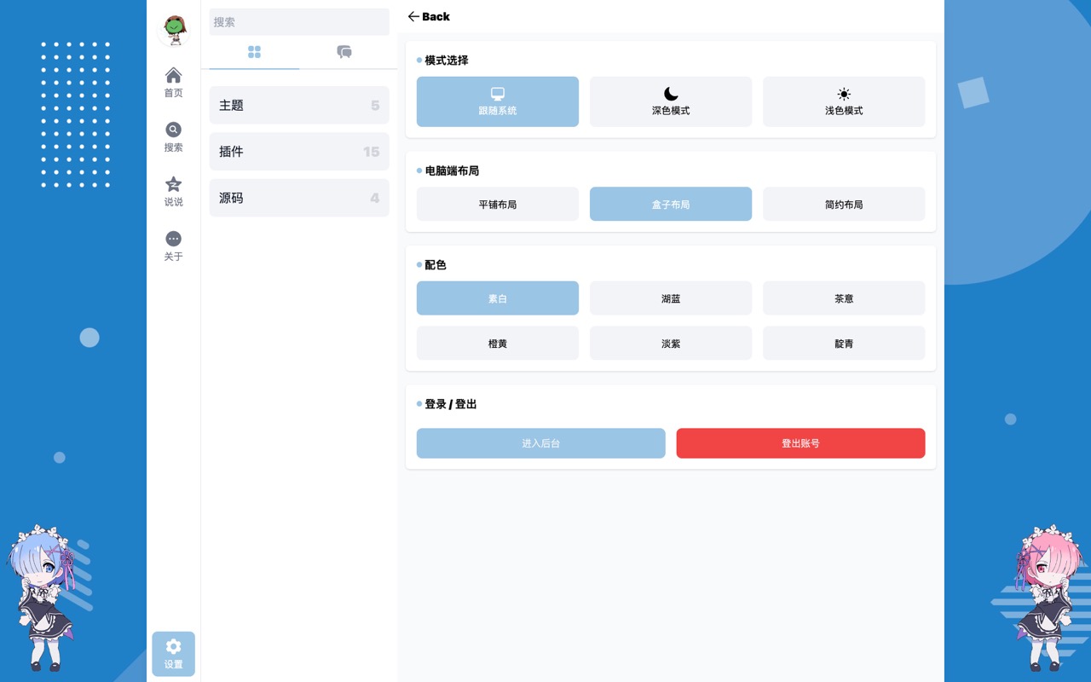Enable 深色模式 dark mode
This screenshot has width=1091, height=682.
tap(671, 101)
